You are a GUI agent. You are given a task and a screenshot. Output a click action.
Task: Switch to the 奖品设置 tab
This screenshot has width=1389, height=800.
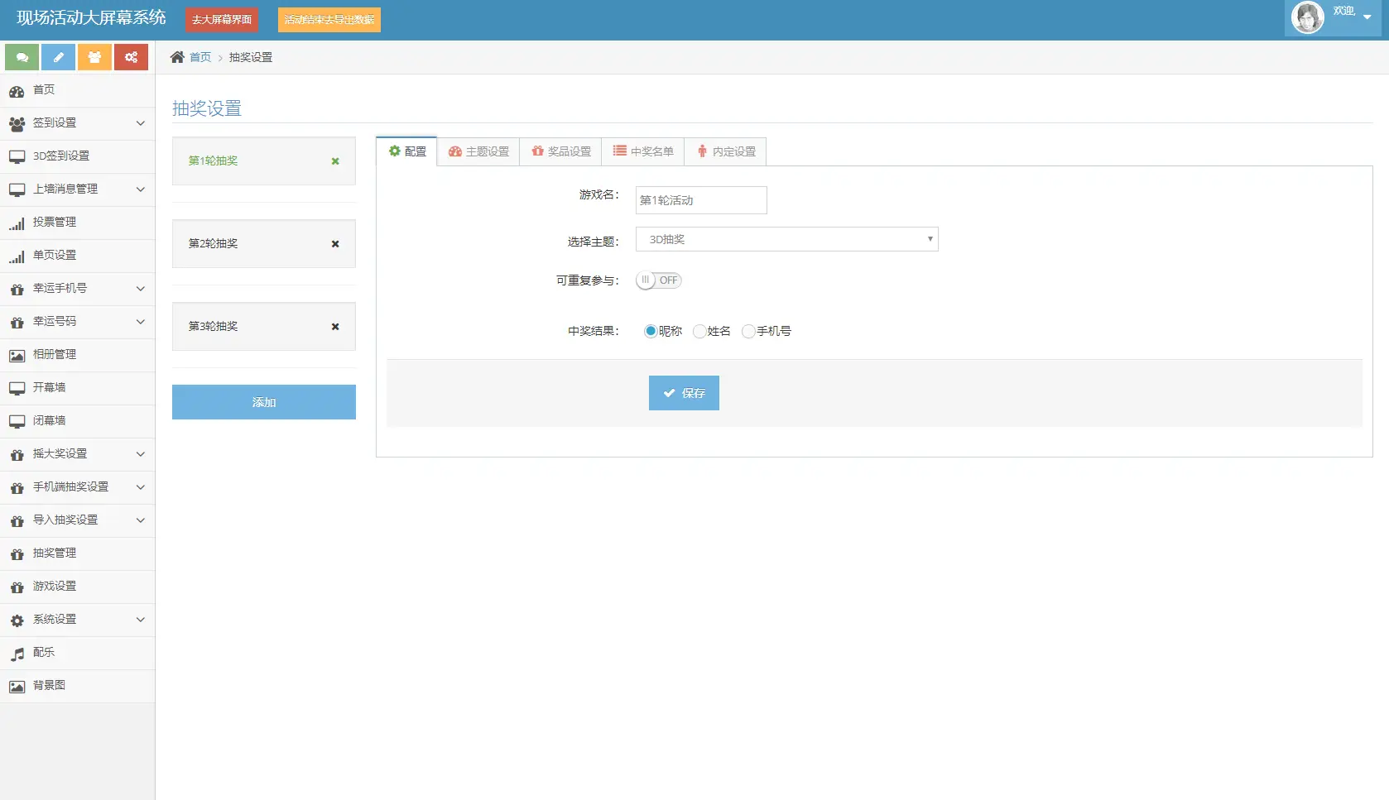pos(560,151)
